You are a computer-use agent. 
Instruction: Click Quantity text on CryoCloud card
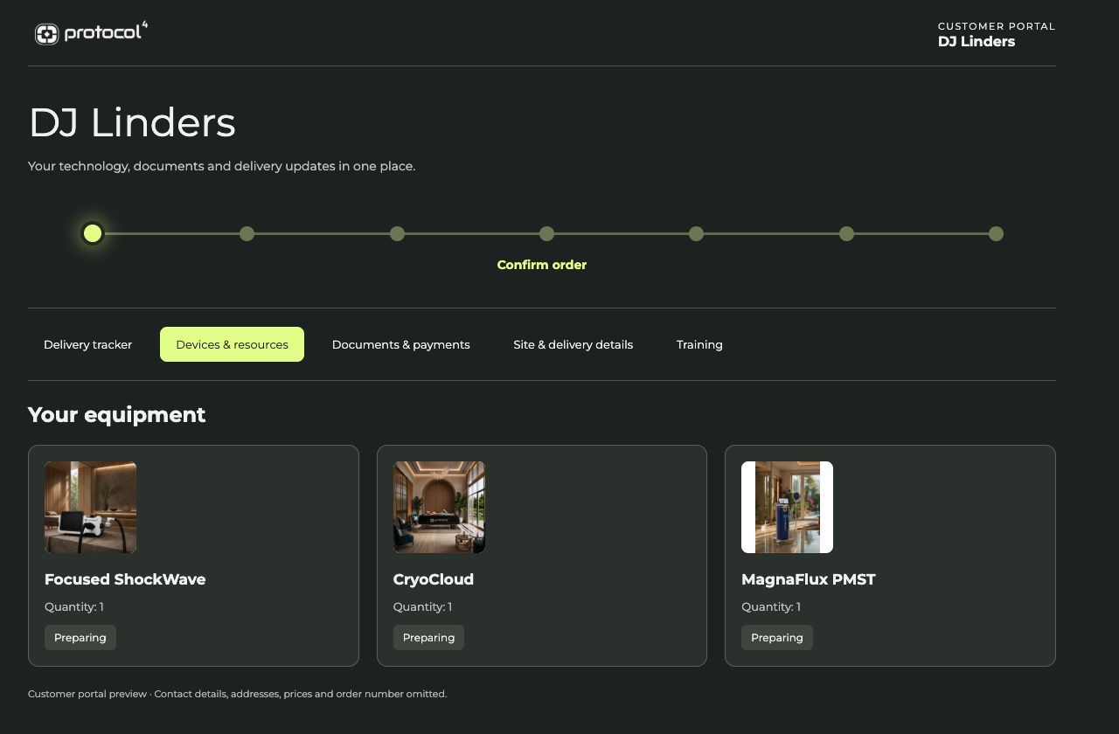[423, 606]
